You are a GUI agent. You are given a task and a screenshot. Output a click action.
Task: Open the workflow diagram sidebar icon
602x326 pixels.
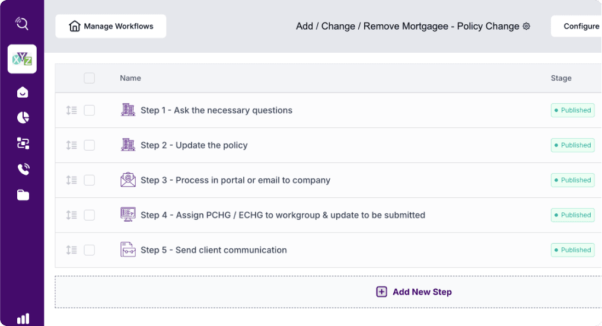coord(23,143)
